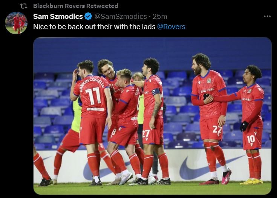The image size is (277, 198).
Task: Open the attached photo of celebrating players
Action: click(x=152, y=116)
